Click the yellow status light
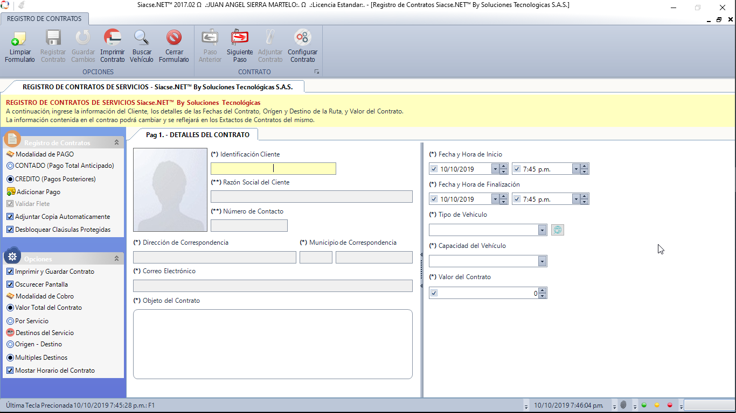The width and height of the screenshot is (736, 413). tap(657, 405)
